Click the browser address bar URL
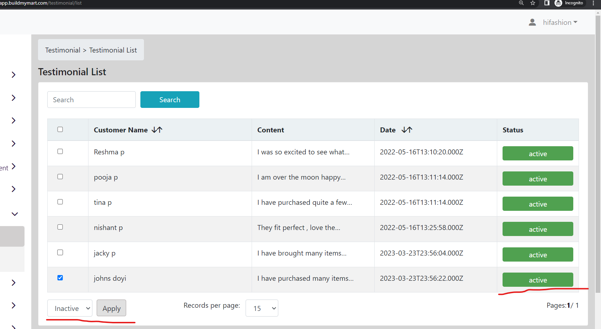The width and height of the screenshot is (601, 329). click(41, 3)
